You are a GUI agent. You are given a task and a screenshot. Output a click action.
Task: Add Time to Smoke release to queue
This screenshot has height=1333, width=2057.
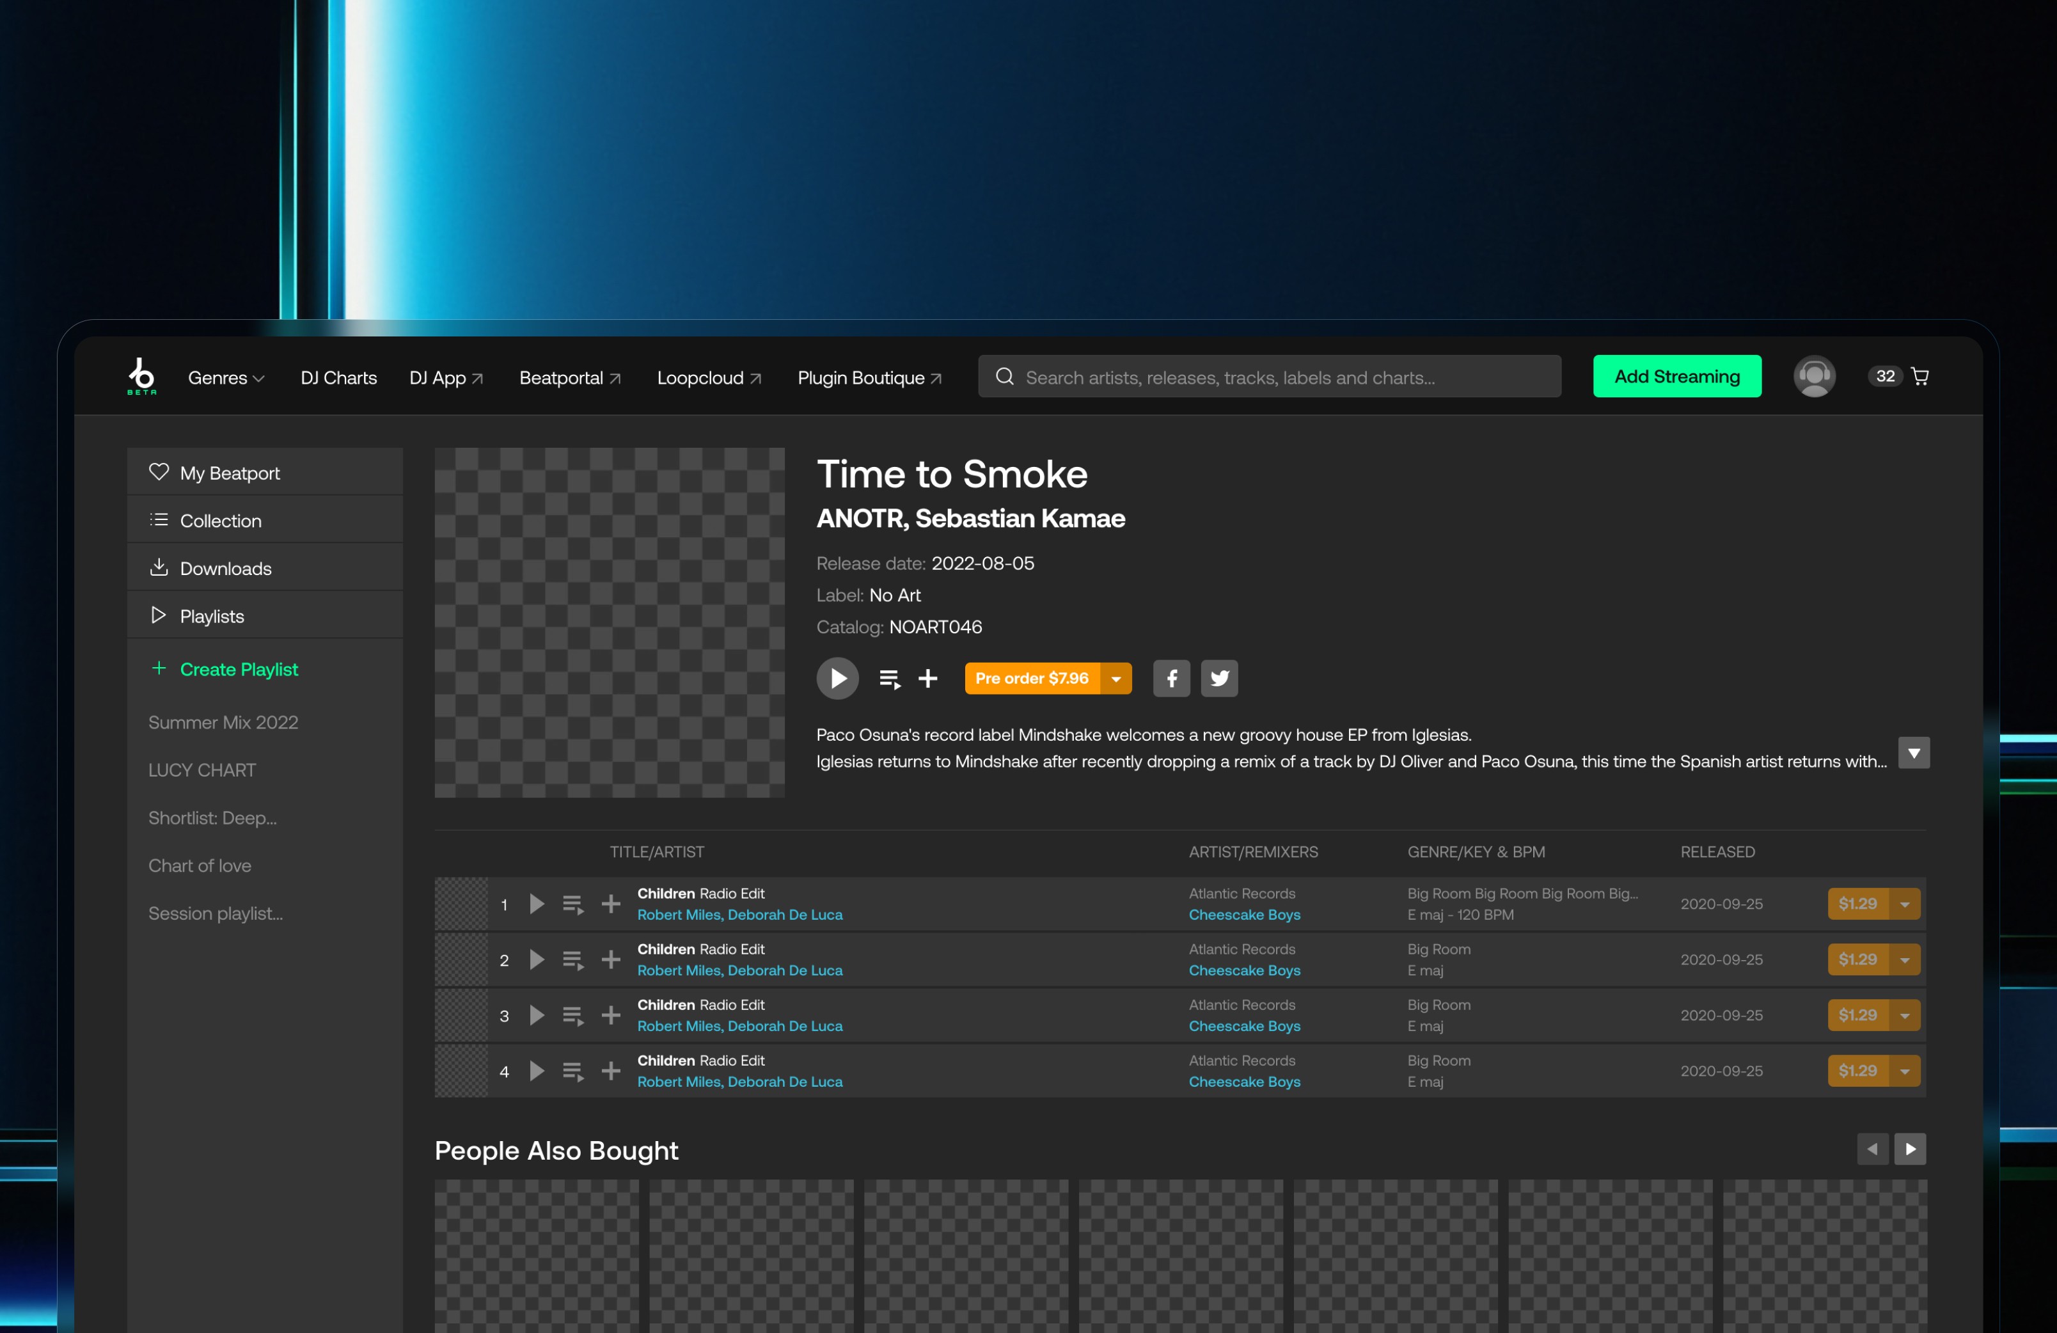(x=889, y=679)
